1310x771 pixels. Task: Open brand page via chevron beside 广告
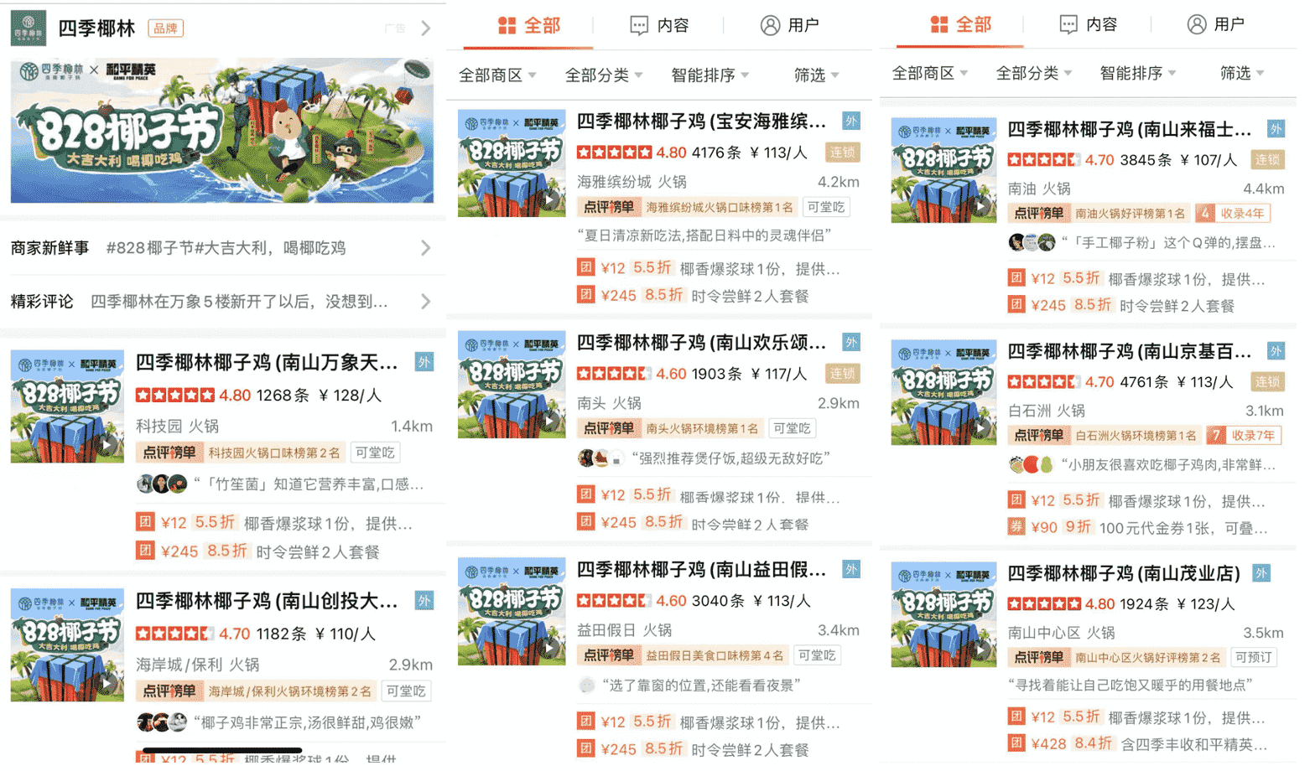(426, 28)
